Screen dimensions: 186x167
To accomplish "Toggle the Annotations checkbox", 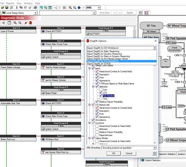I will 93,120.
